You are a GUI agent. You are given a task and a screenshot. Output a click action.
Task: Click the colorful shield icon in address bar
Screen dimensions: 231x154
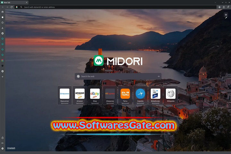(17, 7)
